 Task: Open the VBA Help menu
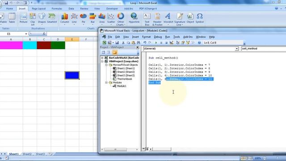[212, 37]
